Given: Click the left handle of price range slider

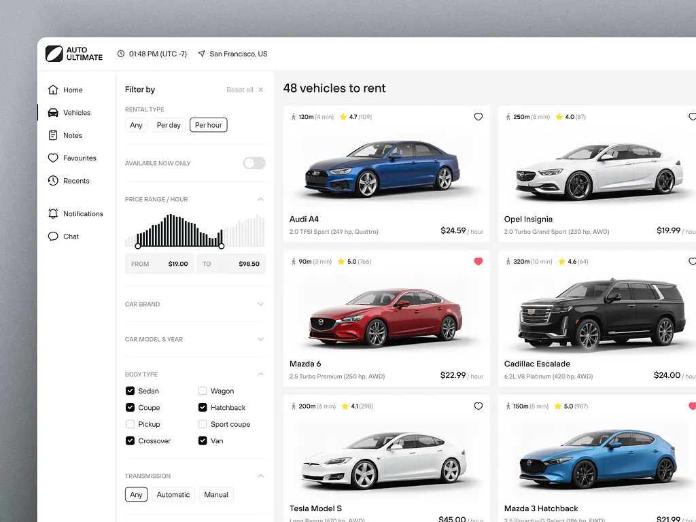Looking at the screenshot, I should click(x=138, y=246).
